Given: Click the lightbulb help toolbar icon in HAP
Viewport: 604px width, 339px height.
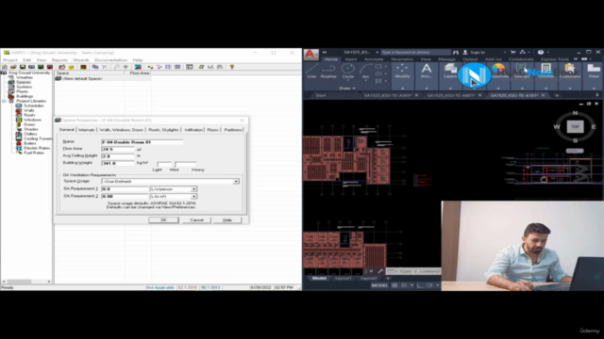Looking at the screenshot, I should tap(232, 67).
